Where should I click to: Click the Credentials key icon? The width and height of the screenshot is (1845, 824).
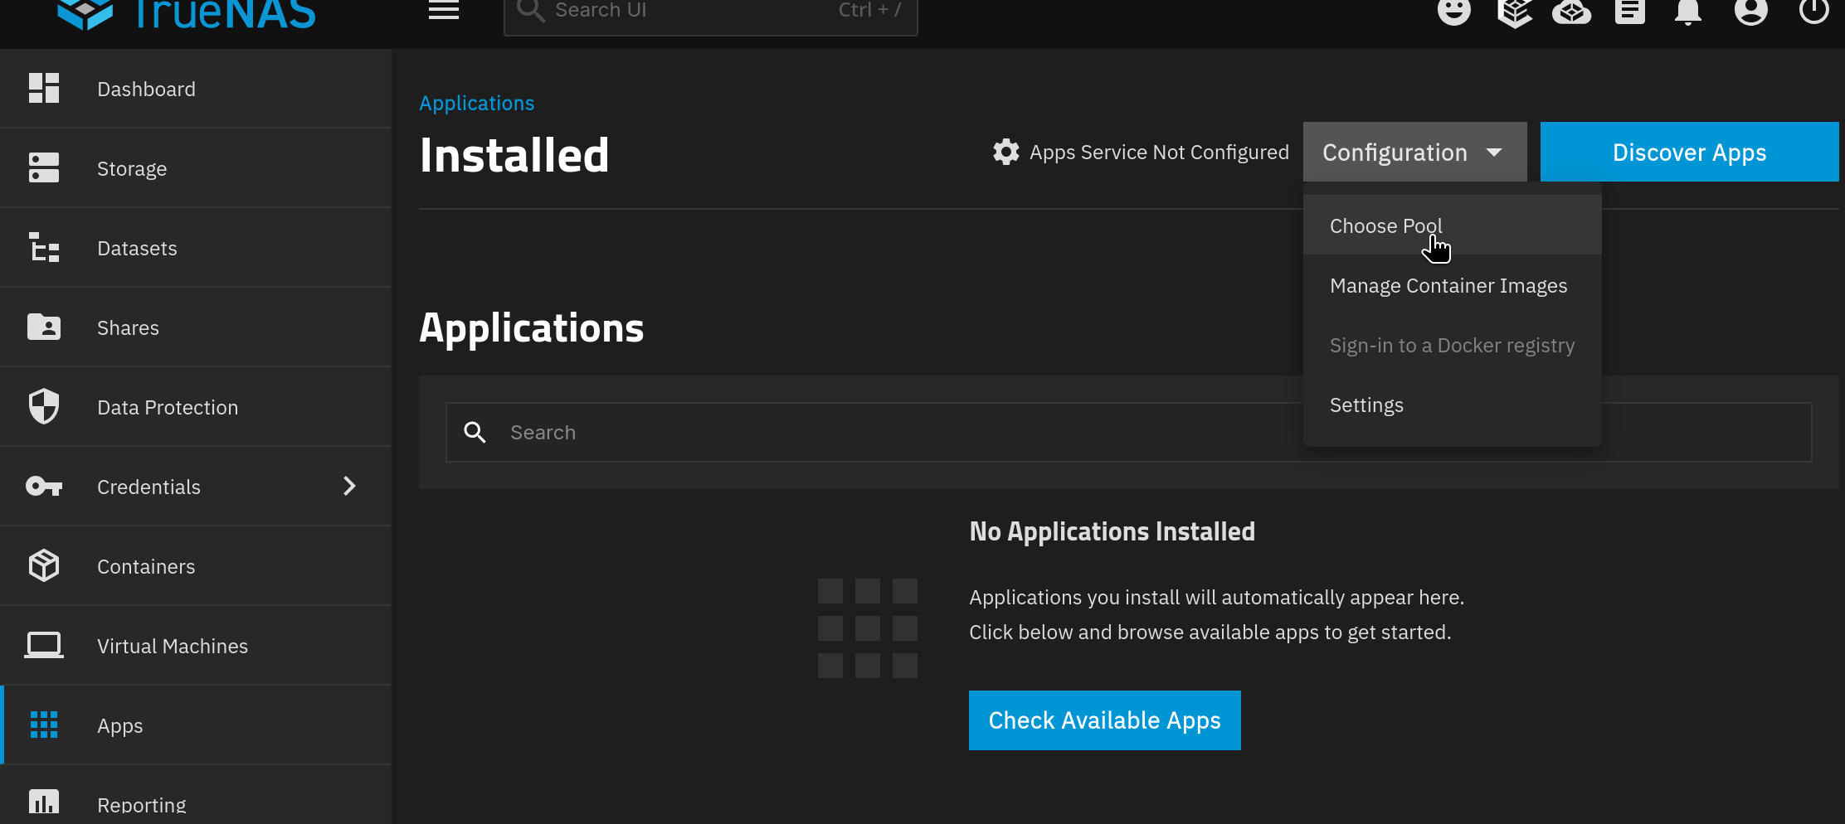44,486
